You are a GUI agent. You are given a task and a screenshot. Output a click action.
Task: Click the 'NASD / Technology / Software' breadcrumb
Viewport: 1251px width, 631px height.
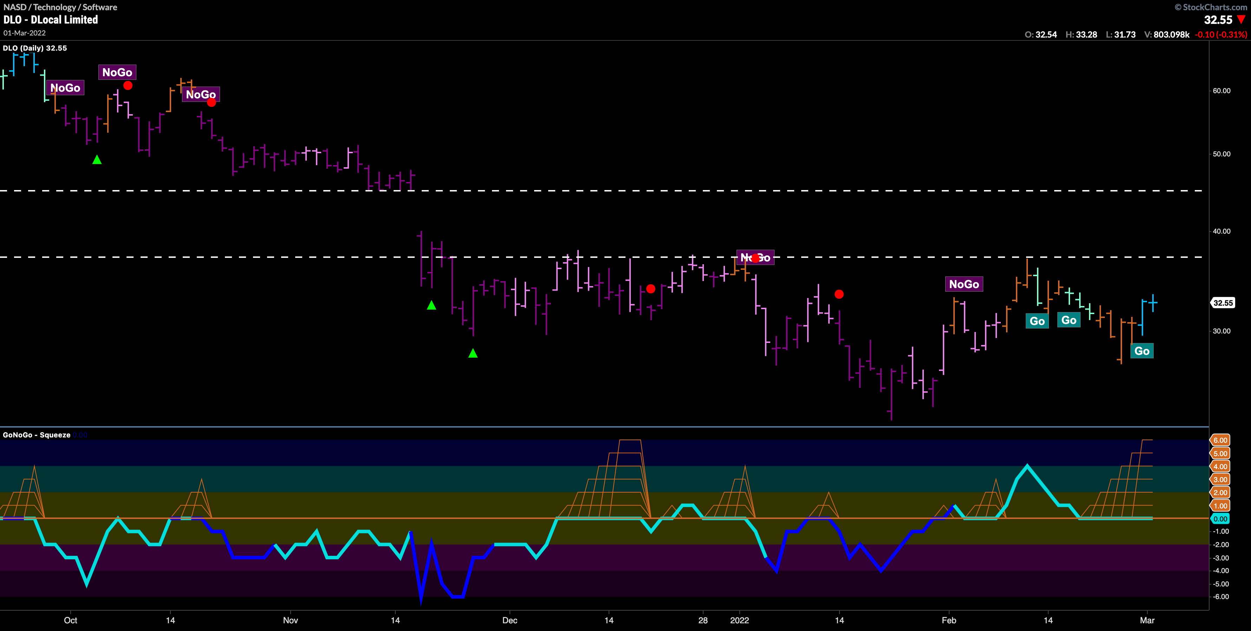click(x=60, y=7)
